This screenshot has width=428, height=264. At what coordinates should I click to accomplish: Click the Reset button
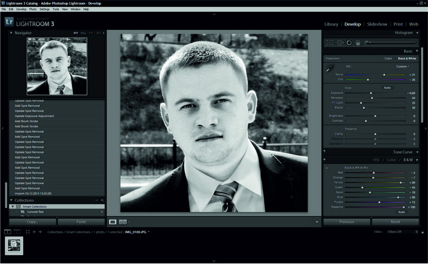395,221
